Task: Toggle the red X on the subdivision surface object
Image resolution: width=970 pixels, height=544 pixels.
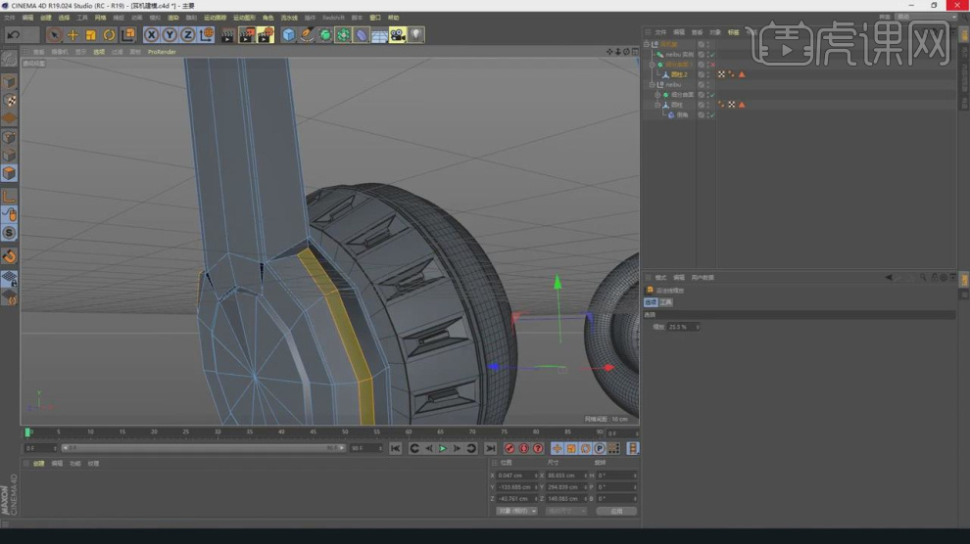Action: pyautogui.click(x=711, y=65)
